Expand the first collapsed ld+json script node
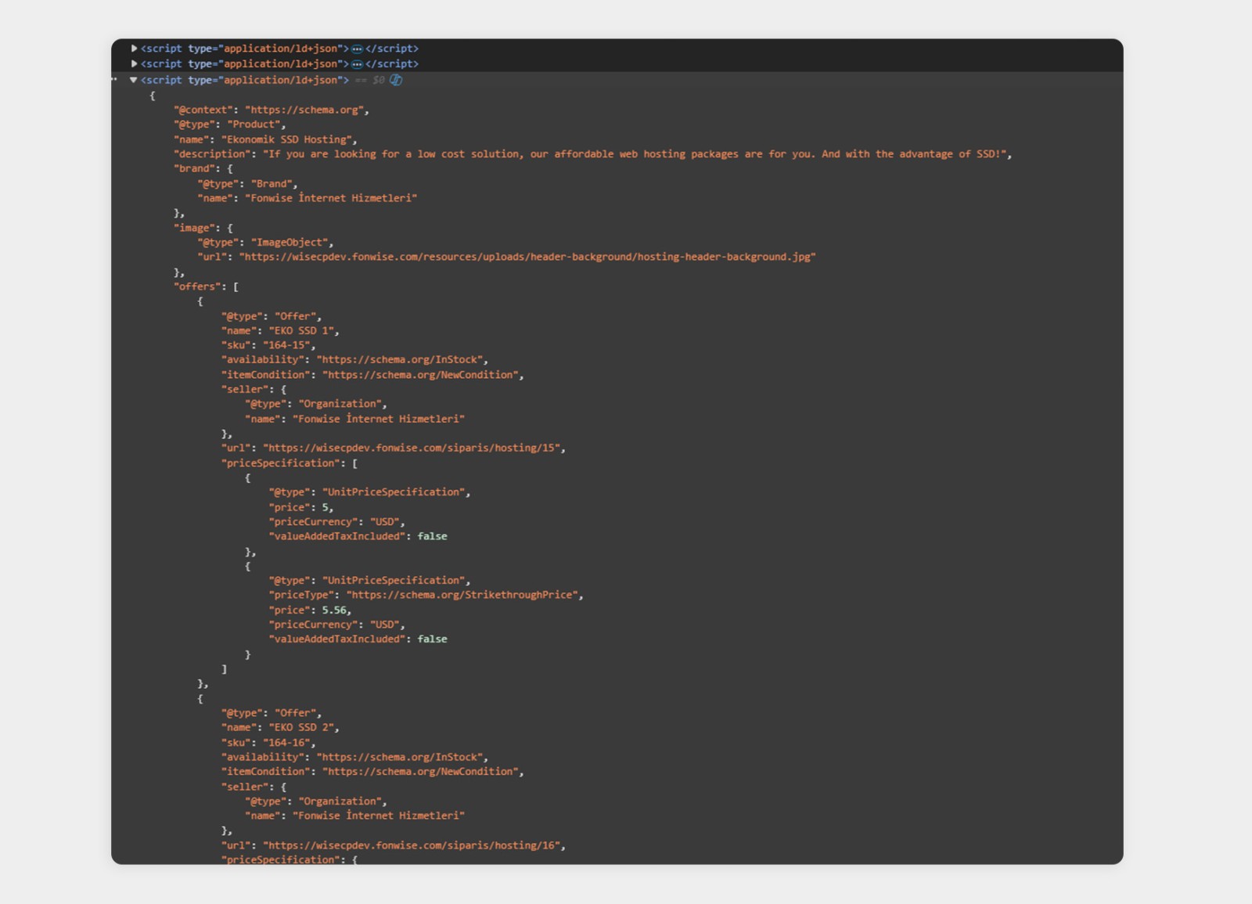The image size is (1252, 904). [134, 49]
